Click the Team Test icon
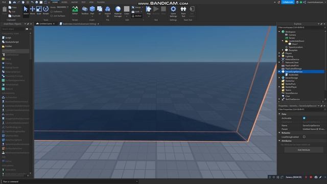 [183, 11]
